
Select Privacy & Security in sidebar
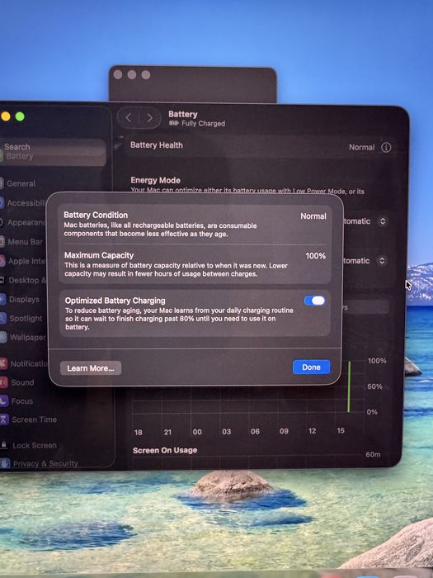click(39, 463)
